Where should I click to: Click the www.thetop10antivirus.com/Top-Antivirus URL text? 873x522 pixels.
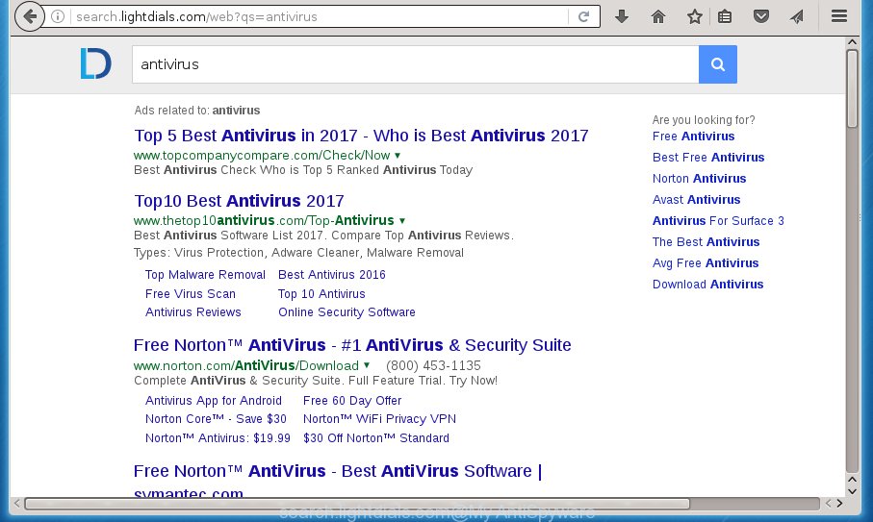(x=264, y=221)
